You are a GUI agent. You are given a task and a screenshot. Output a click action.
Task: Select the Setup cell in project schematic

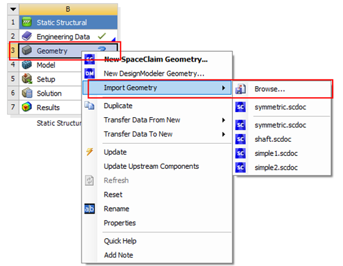click(50, 79)
